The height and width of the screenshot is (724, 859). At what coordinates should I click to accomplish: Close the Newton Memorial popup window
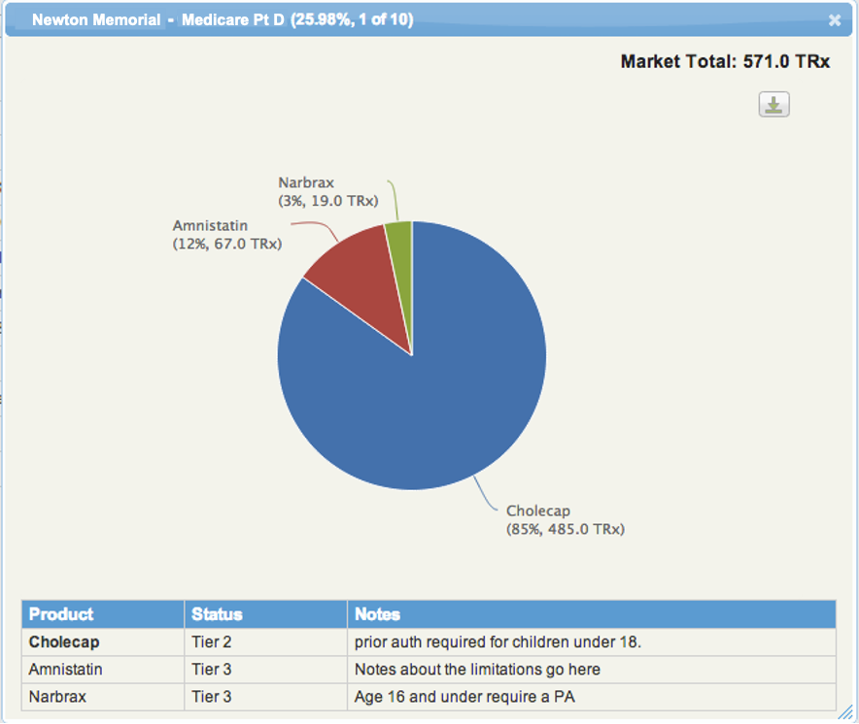click(x=834, y=20)
